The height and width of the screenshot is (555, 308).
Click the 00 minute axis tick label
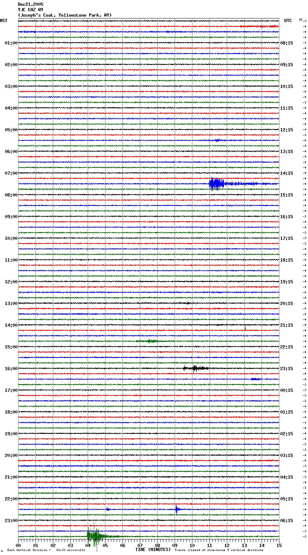tap(18, 545)
